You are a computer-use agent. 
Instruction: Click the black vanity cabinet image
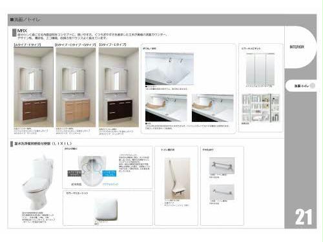[119, 87]
